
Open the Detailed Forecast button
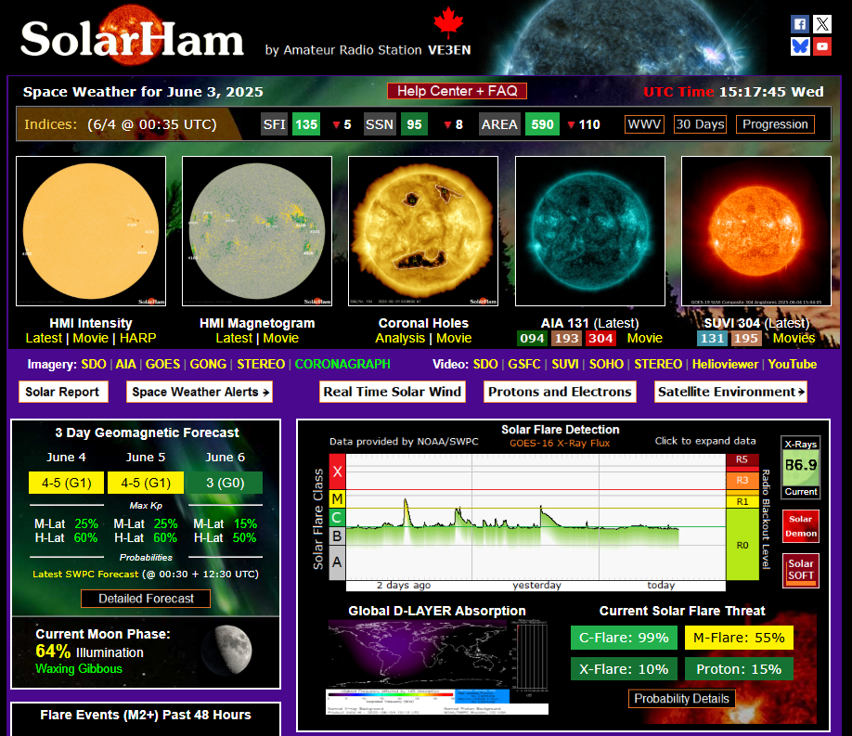(x=146, y=599)
